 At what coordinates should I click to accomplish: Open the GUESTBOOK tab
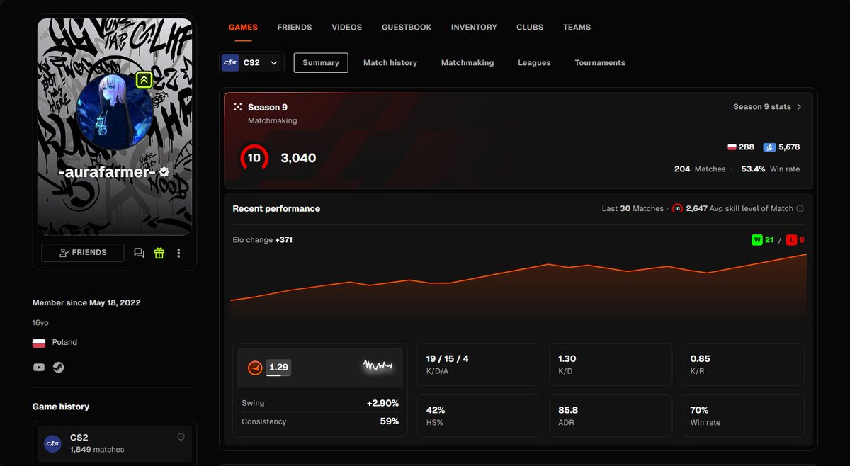(x=407, y=27)
